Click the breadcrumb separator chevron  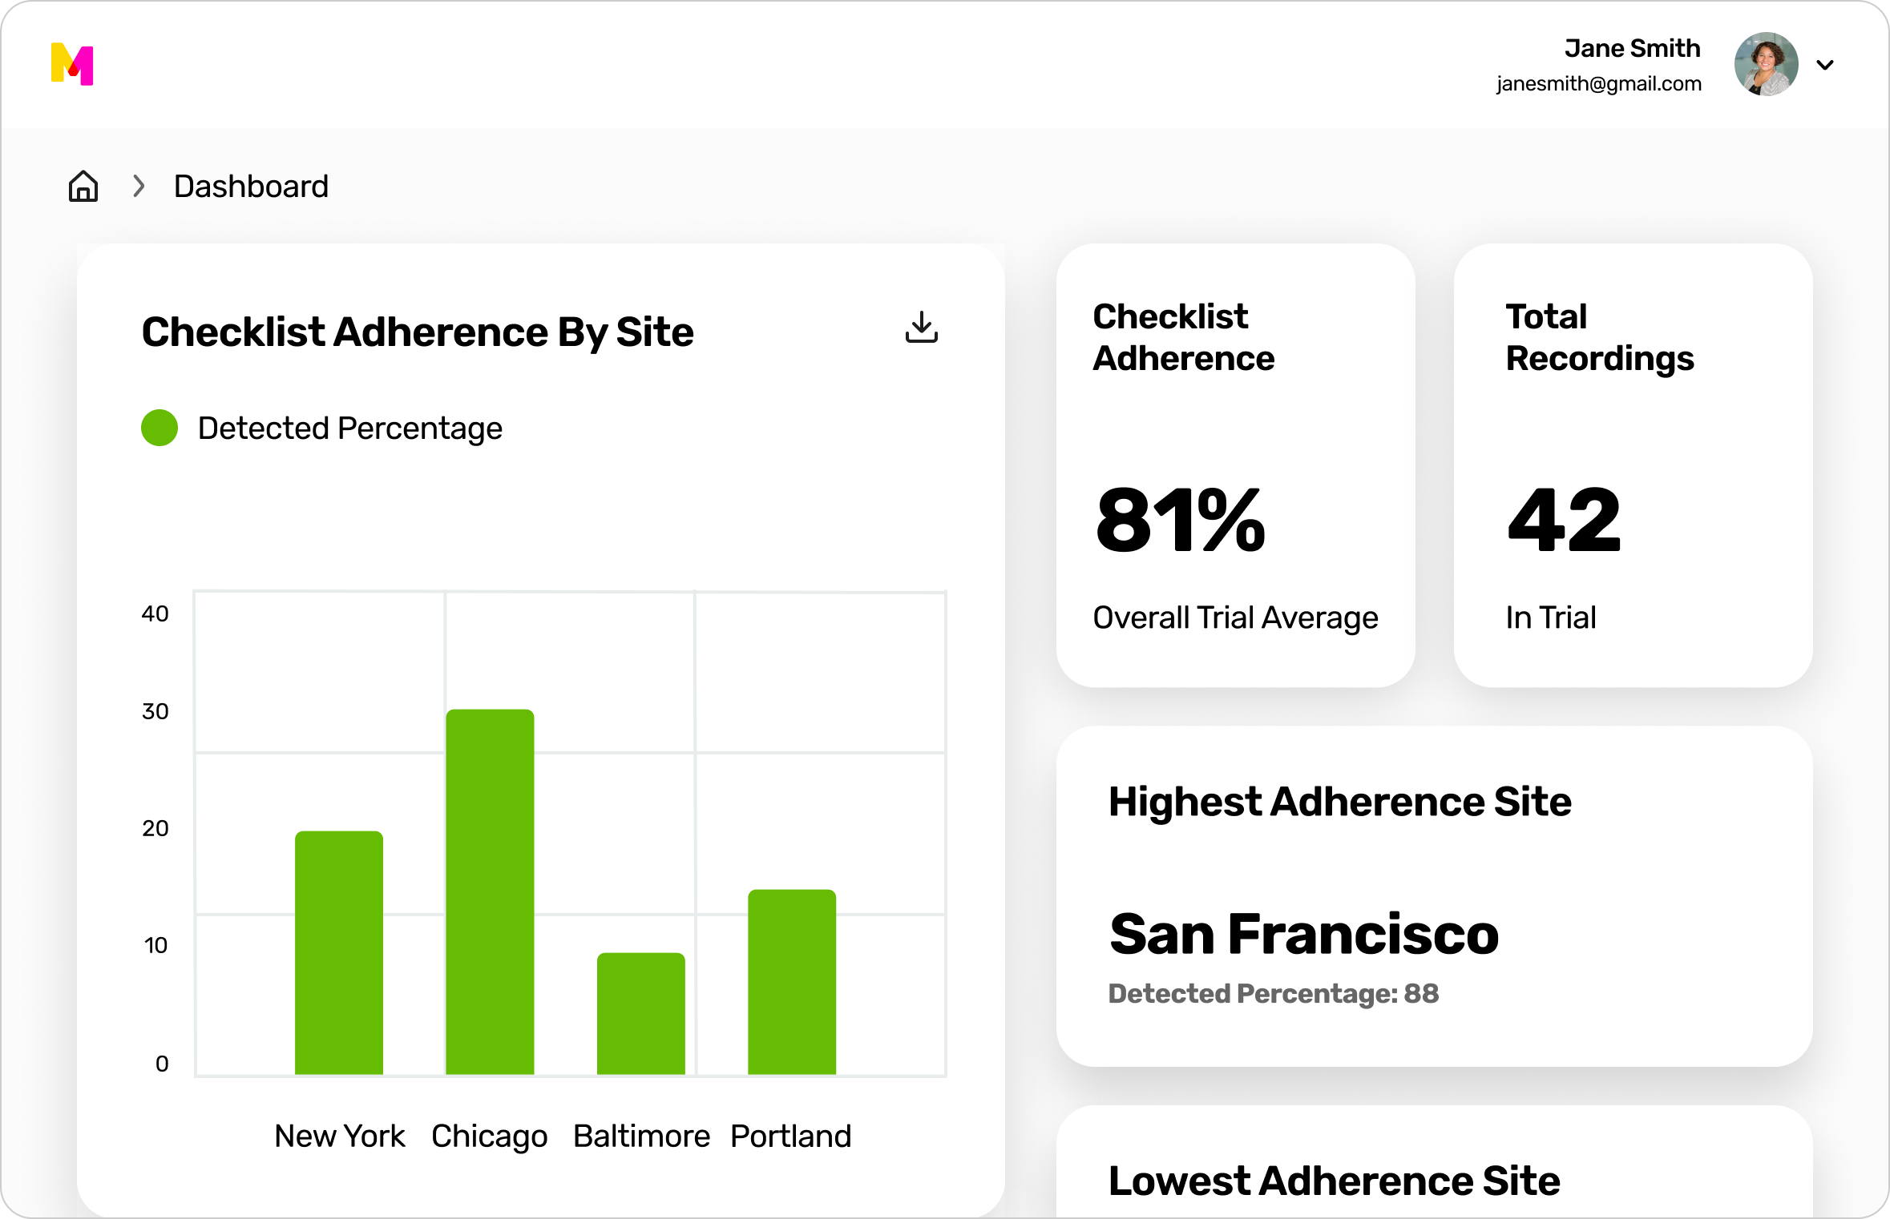[x=139, y=186]
